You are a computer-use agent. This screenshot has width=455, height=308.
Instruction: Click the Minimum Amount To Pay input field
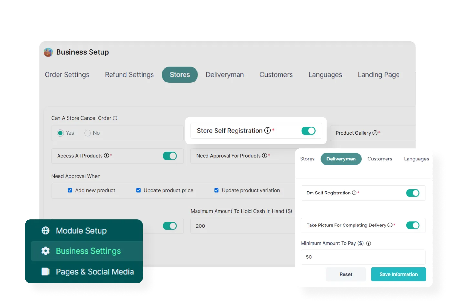(x=363, y=257)
